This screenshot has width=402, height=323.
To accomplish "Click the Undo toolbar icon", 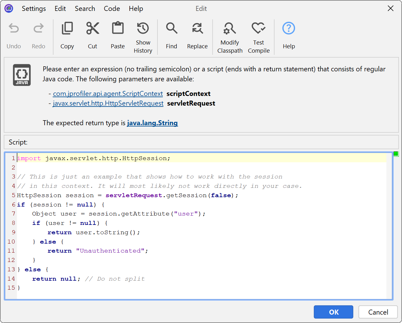I will point(14,29).
